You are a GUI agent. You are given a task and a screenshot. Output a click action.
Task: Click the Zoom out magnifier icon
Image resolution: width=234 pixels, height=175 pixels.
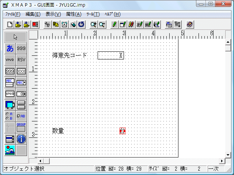pyautogui.click(x=102, y=24)
